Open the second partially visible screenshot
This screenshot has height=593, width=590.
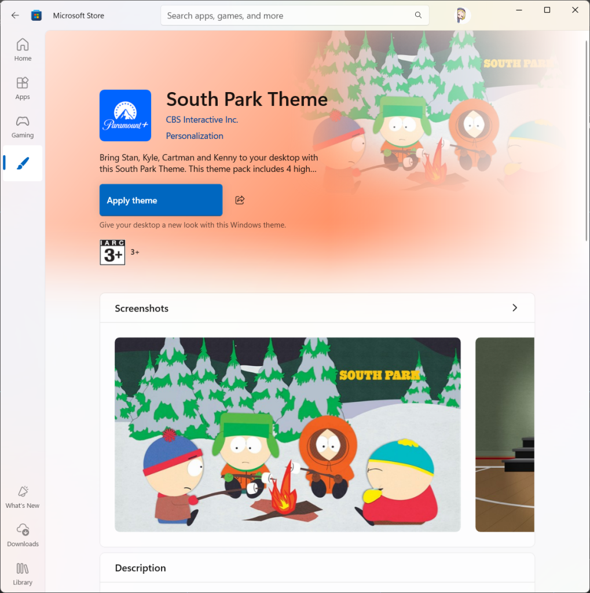[504, 434]
